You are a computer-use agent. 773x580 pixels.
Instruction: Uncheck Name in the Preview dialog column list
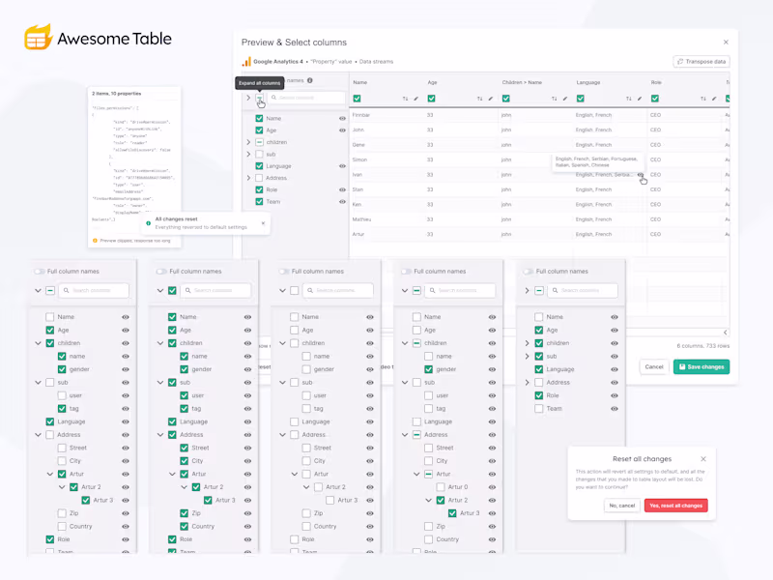pyautogui.click(x=259, y=118)
